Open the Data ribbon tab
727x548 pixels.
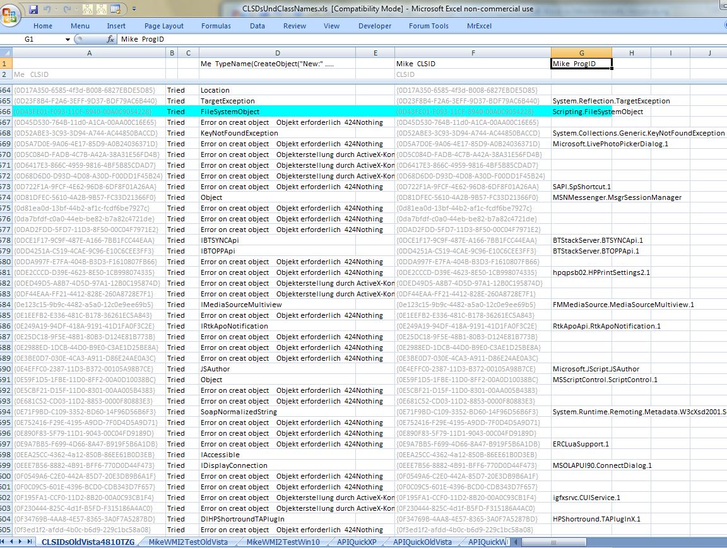click(x=257, y=26)
